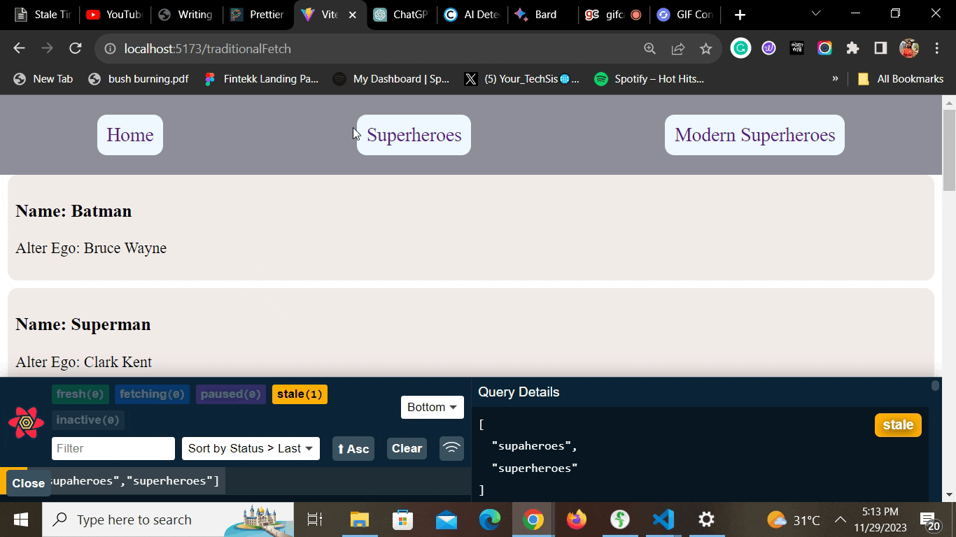Screen dimensions: 956x537
Task: Clear the query cache
Action: pyautogui.click(x=407, y=449)
